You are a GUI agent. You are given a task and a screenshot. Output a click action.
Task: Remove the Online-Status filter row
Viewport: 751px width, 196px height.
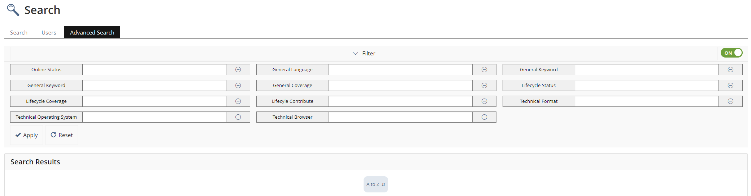pos(238,70)
